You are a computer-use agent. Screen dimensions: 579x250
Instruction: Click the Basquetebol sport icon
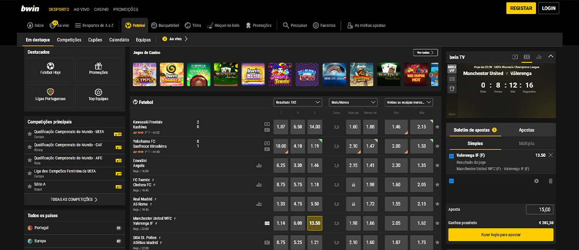click(x=154, y=26)
